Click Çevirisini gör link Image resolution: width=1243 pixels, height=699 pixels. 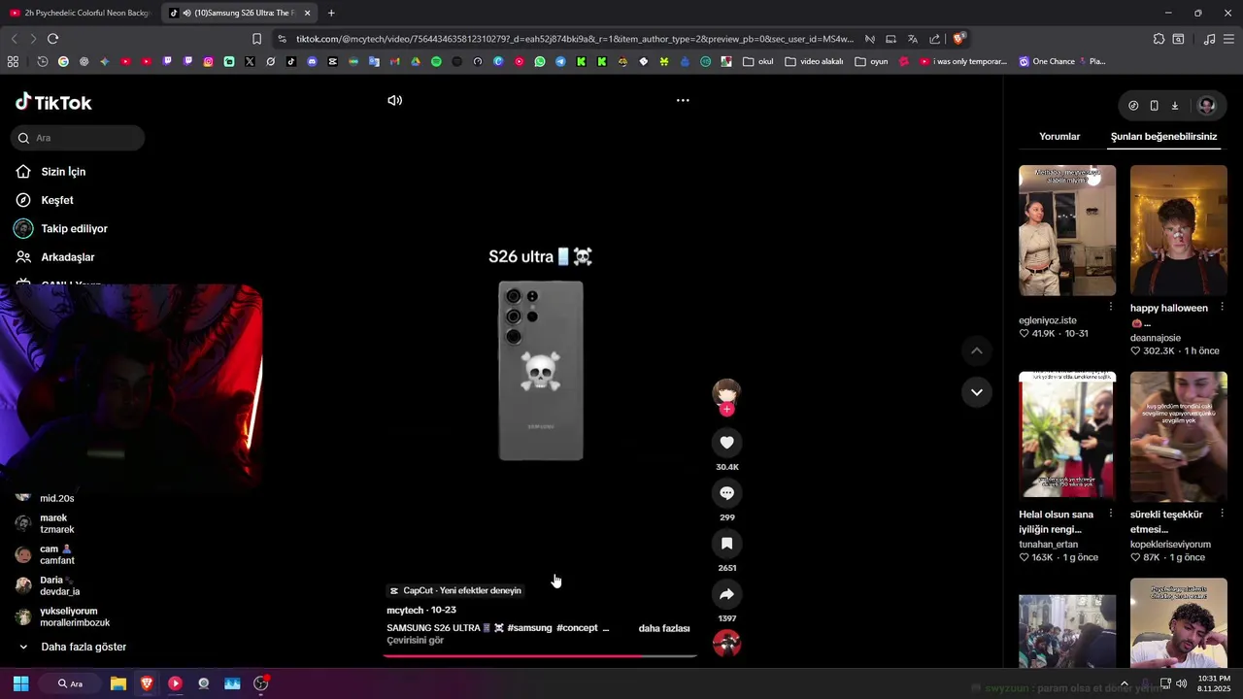pyautogui.click(x=415, y=641)
